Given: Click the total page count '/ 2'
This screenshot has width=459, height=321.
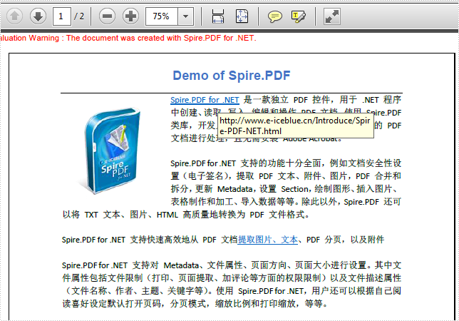Looking at the screenshot, I should 79,16.
